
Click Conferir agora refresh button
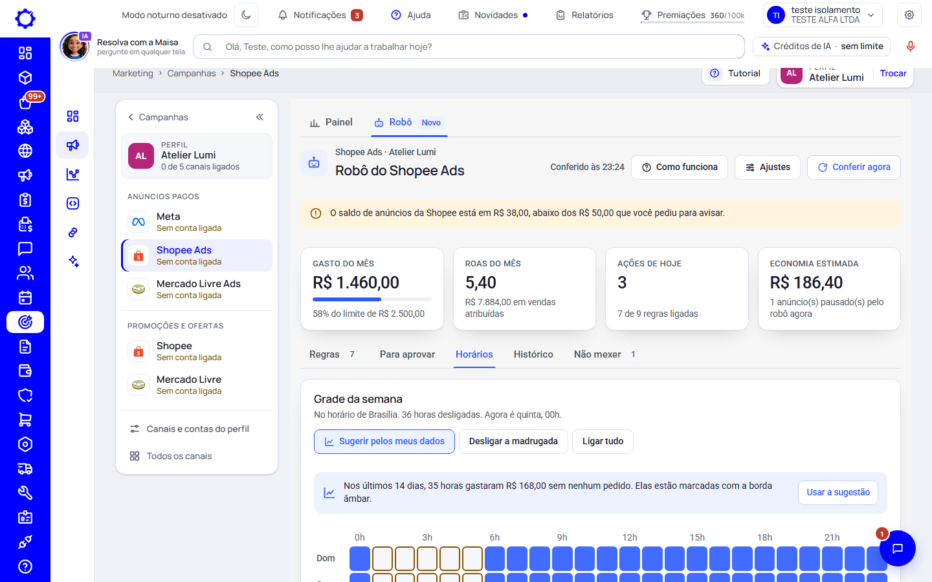(854, 167)
